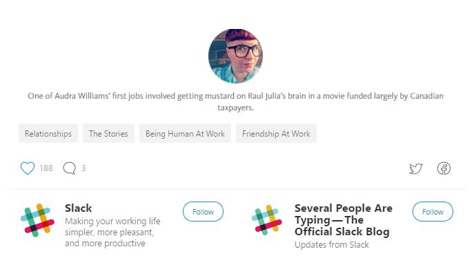The width and height of the screenshot is (476, 276).
Task: Select the Being Human At Work tag
Action: coord(185,133)
